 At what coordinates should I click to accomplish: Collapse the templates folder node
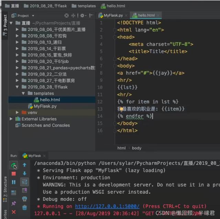pyautogui.click(x=23, y=93)
